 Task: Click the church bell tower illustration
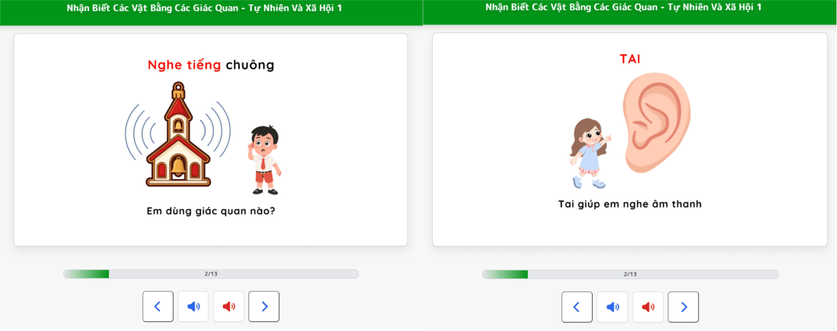tap(178, 135)
